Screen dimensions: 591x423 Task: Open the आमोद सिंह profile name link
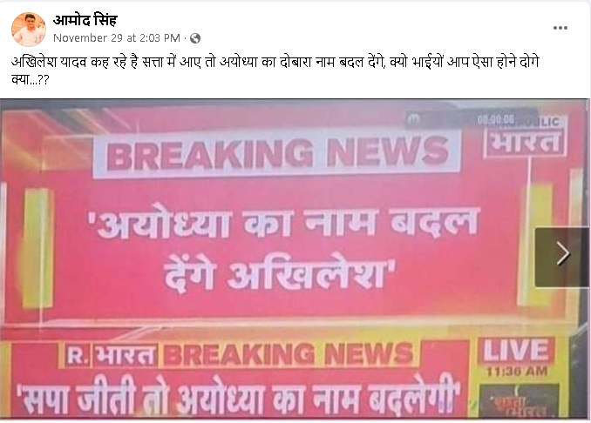[85, 20]
